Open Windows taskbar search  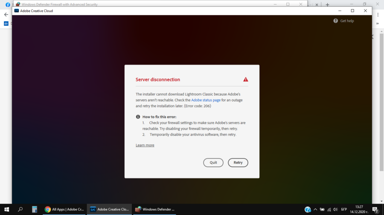20,209
